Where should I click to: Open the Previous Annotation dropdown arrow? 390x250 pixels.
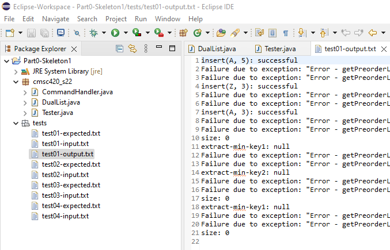(335, 33)
